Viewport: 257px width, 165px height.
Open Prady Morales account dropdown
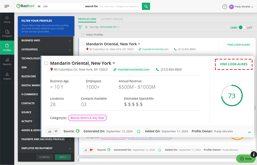243,7
